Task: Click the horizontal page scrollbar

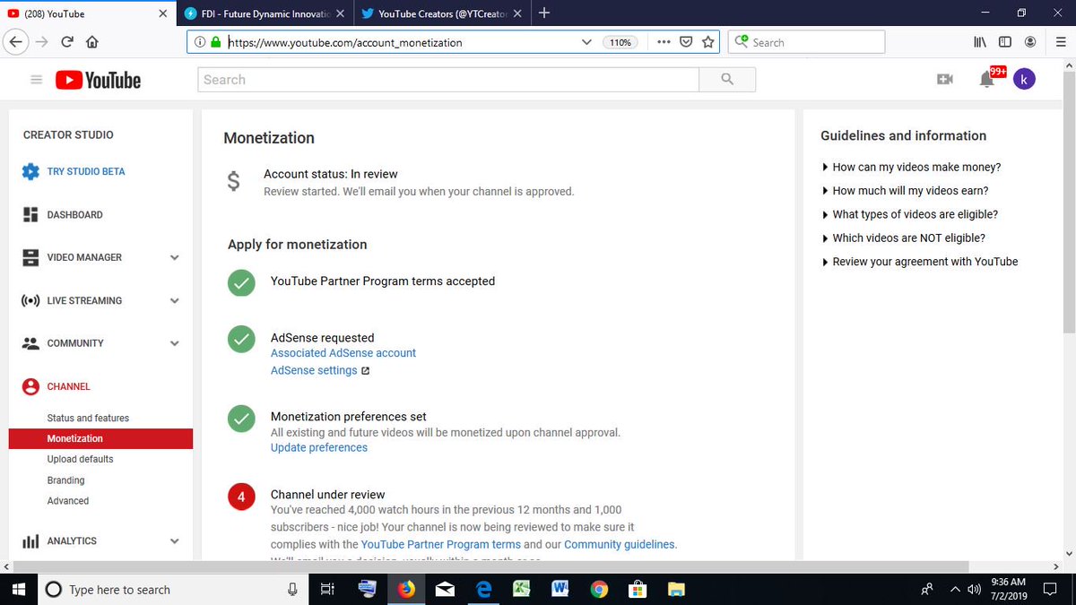Action: tap(491, 566)
